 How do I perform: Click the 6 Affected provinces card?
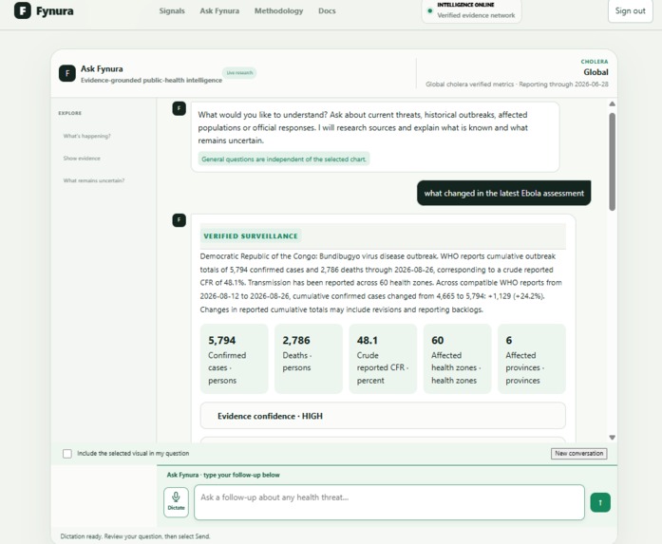tap(532, 359)
